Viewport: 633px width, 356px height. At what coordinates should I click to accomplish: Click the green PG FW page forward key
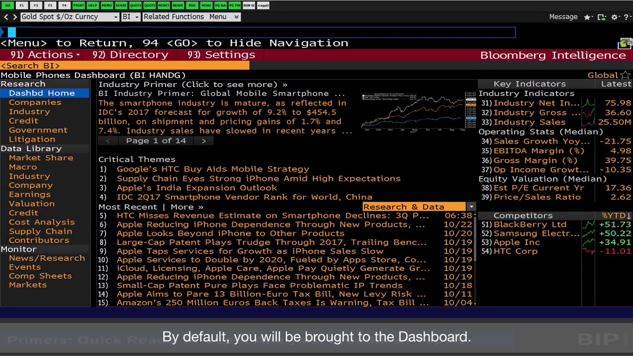click(x=234, y=5)
